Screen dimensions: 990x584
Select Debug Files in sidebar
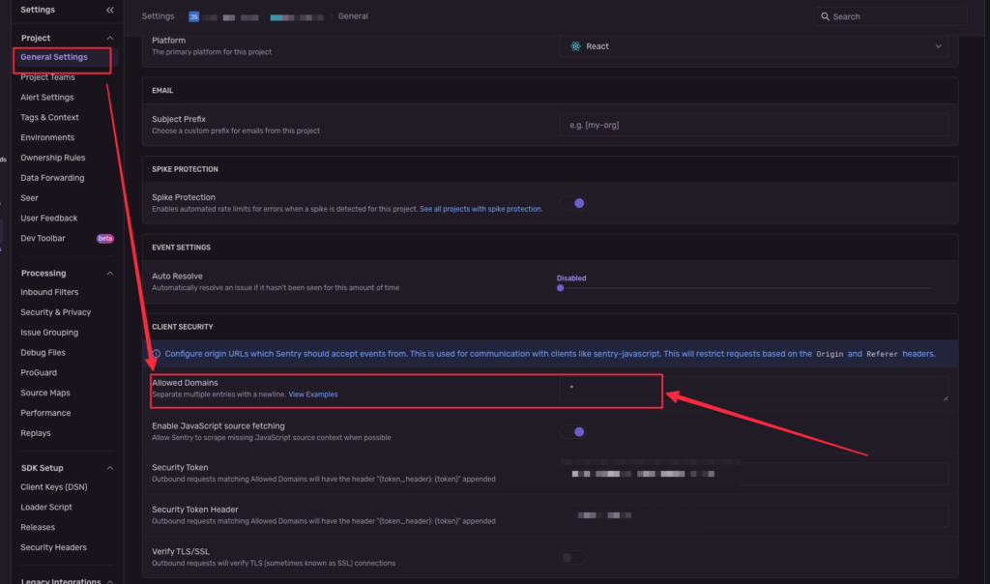pos(43,353)
